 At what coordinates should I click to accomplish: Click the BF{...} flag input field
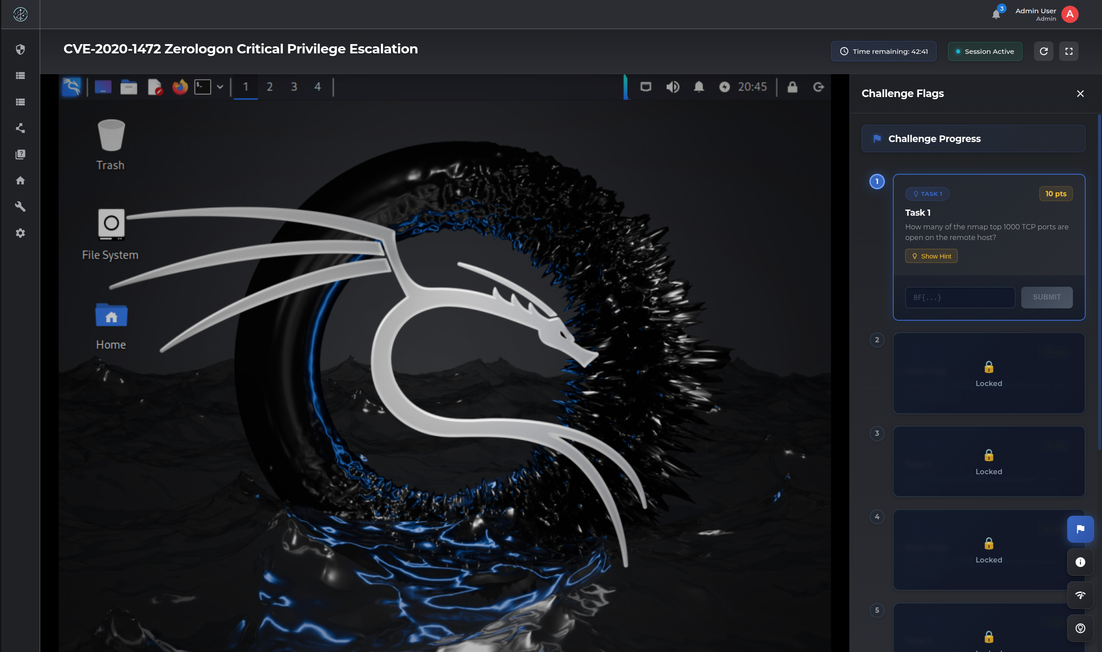959,297
